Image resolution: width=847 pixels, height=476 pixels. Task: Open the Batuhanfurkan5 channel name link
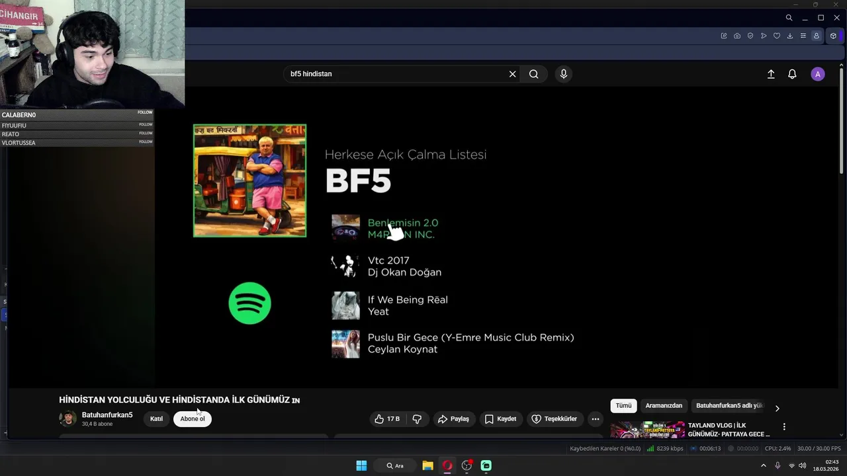107,415
